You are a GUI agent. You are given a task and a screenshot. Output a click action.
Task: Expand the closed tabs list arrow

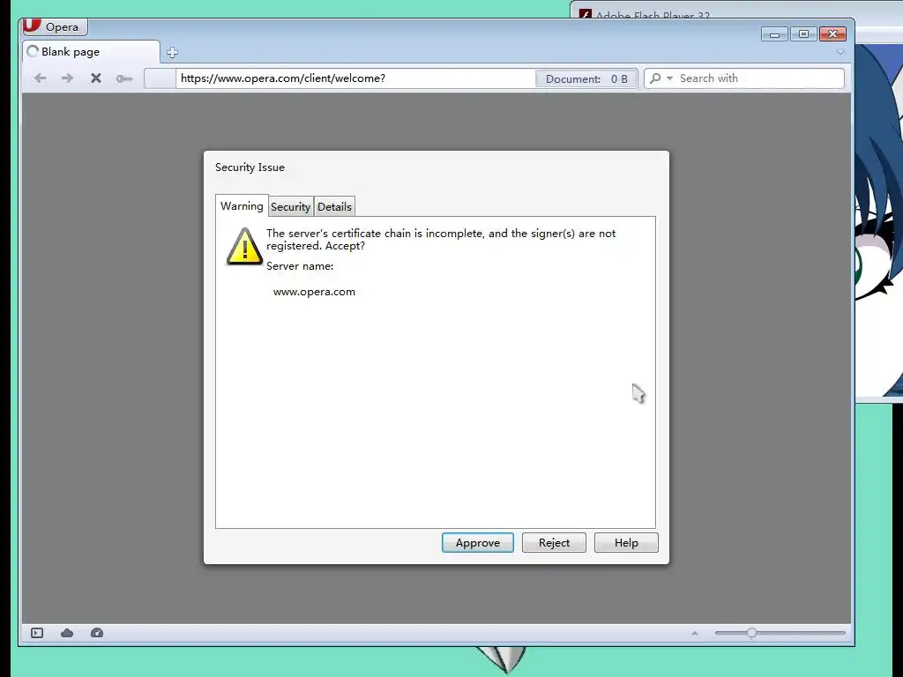coord(840,52)
